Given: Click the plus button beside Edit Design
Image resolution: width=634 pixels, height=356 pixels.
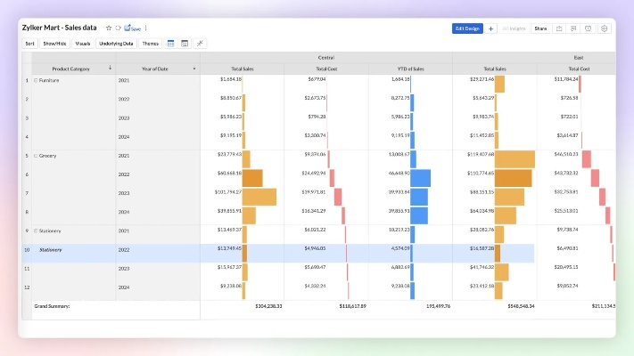Looking at the screenshot, I should point(491,28).
